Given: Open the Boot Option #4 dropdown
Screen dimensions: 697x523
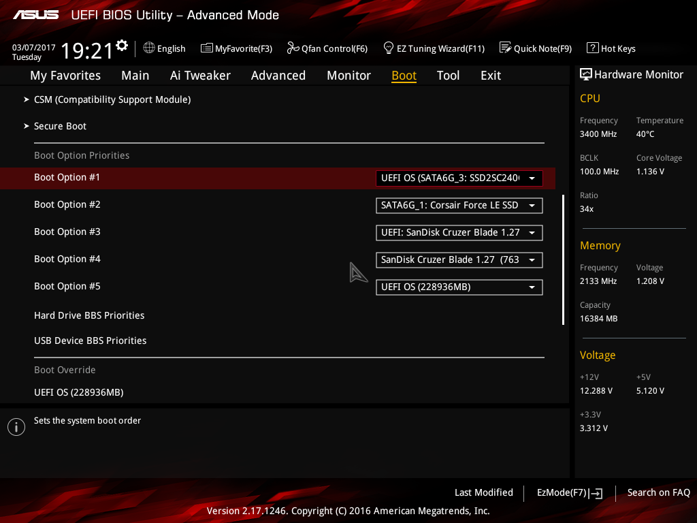Looking at the screenshot, I should pyautogui.click(x=459, y=259).
